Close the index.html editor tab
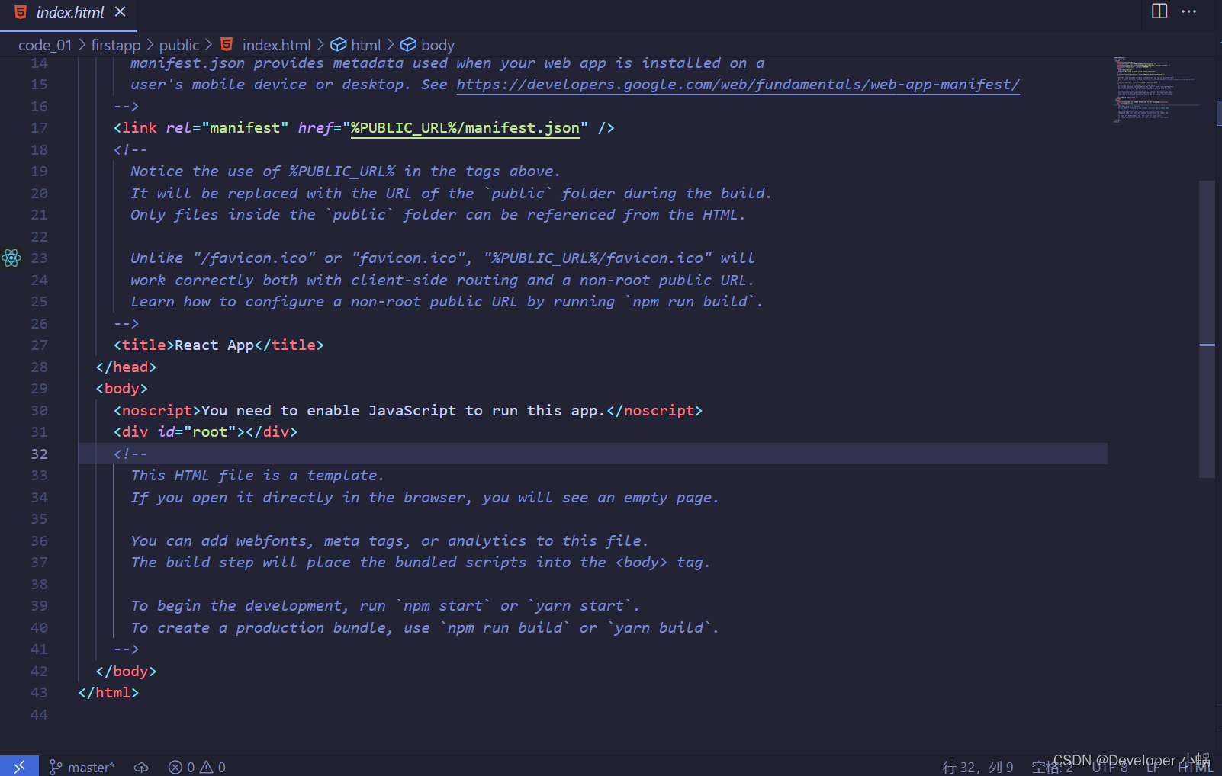1222x776 pixels. click(120, 12)
